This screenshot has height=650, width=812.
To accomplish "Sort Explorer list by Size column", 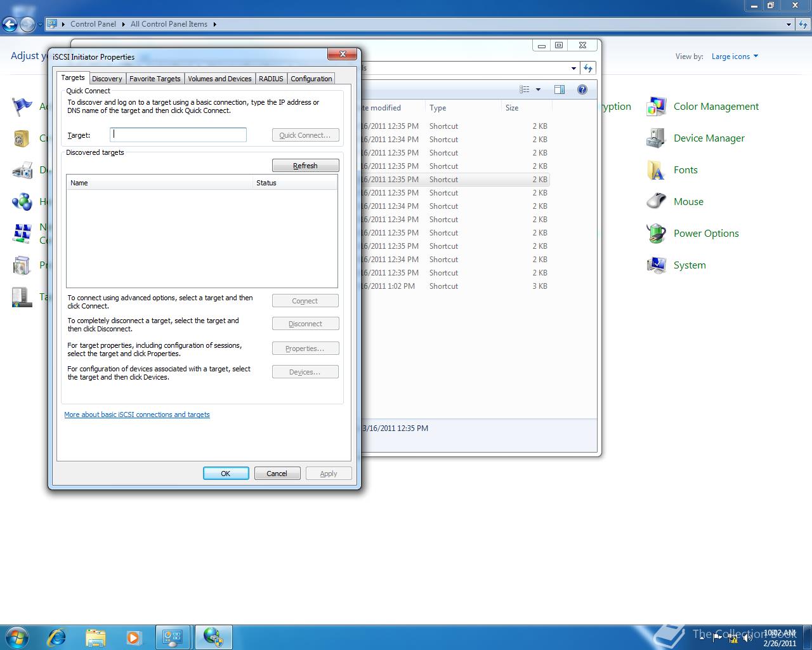I will 527,108.
